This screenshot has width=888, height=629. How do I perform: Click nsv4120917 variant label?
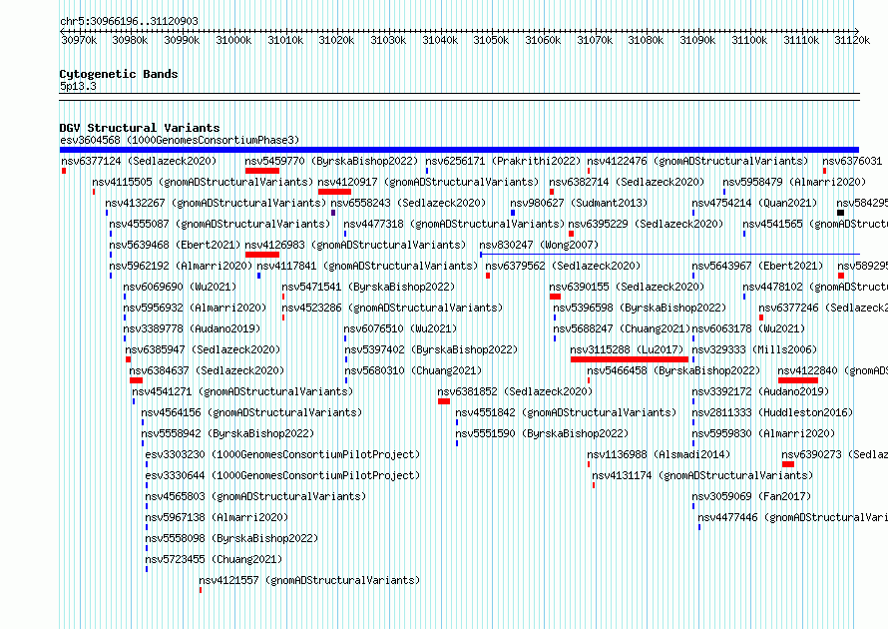(x=428, y=182)
